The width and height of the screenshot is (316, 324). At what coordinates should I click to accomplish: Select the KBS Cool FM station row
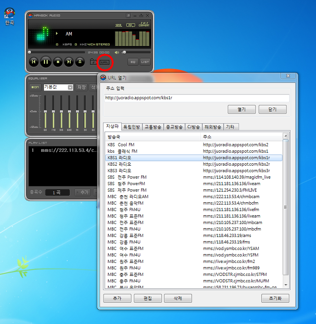[194, 144]
